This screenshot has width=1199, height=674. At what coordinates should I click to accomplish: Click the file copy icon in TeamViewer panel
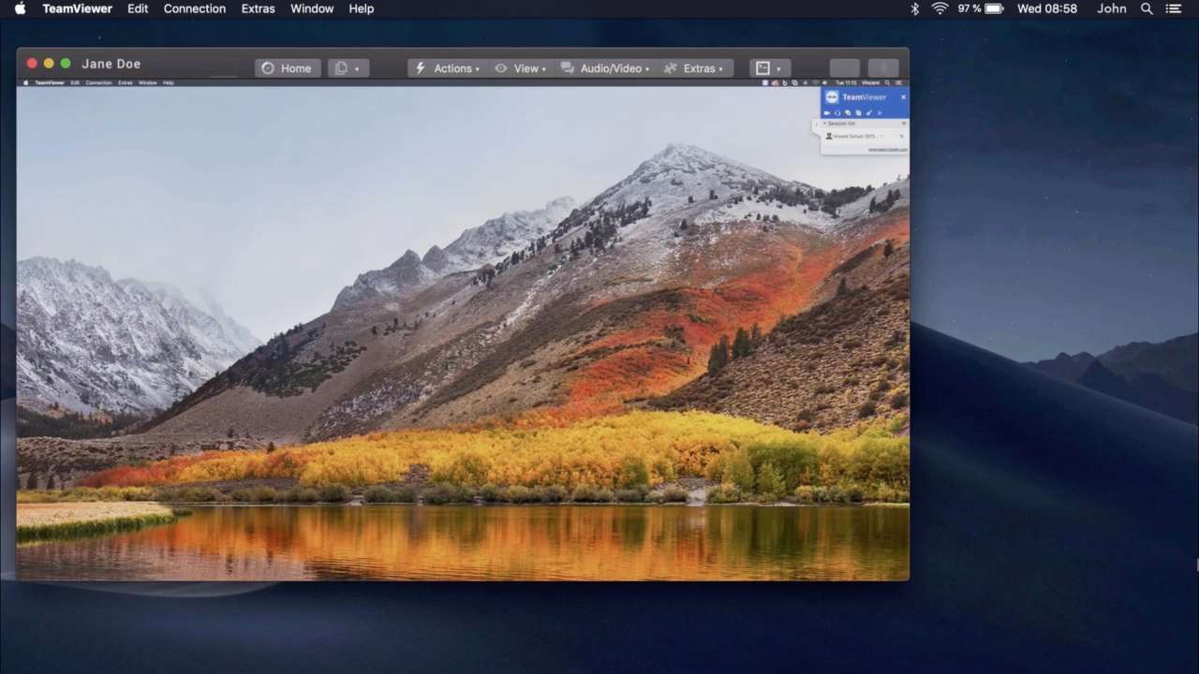pyautogui.click(x=858, y=113)
